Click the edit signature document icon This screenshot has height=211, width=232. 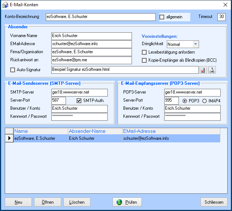(203, 70)
